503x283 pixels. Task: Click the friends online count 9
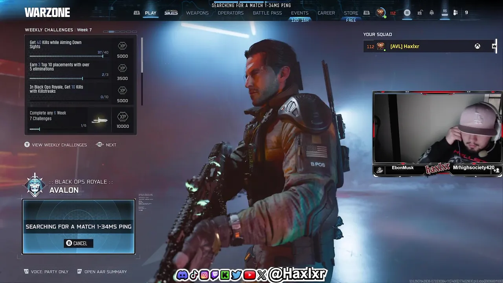466,13
